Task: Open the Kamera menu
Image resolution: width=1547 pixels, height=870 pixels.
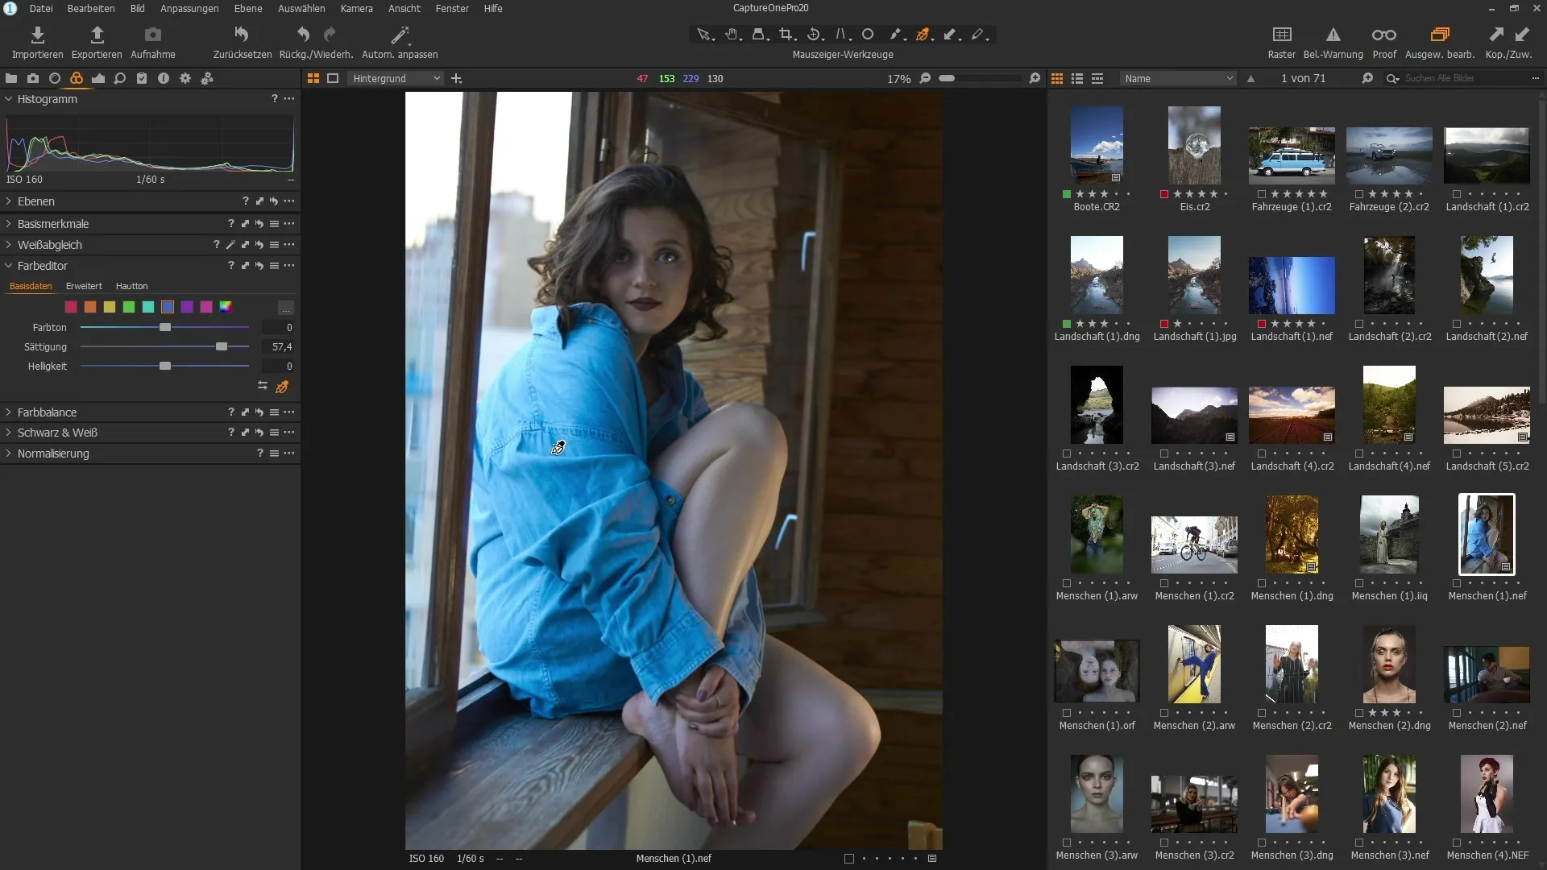Action: pyautogui.click(x=356, y=8)
